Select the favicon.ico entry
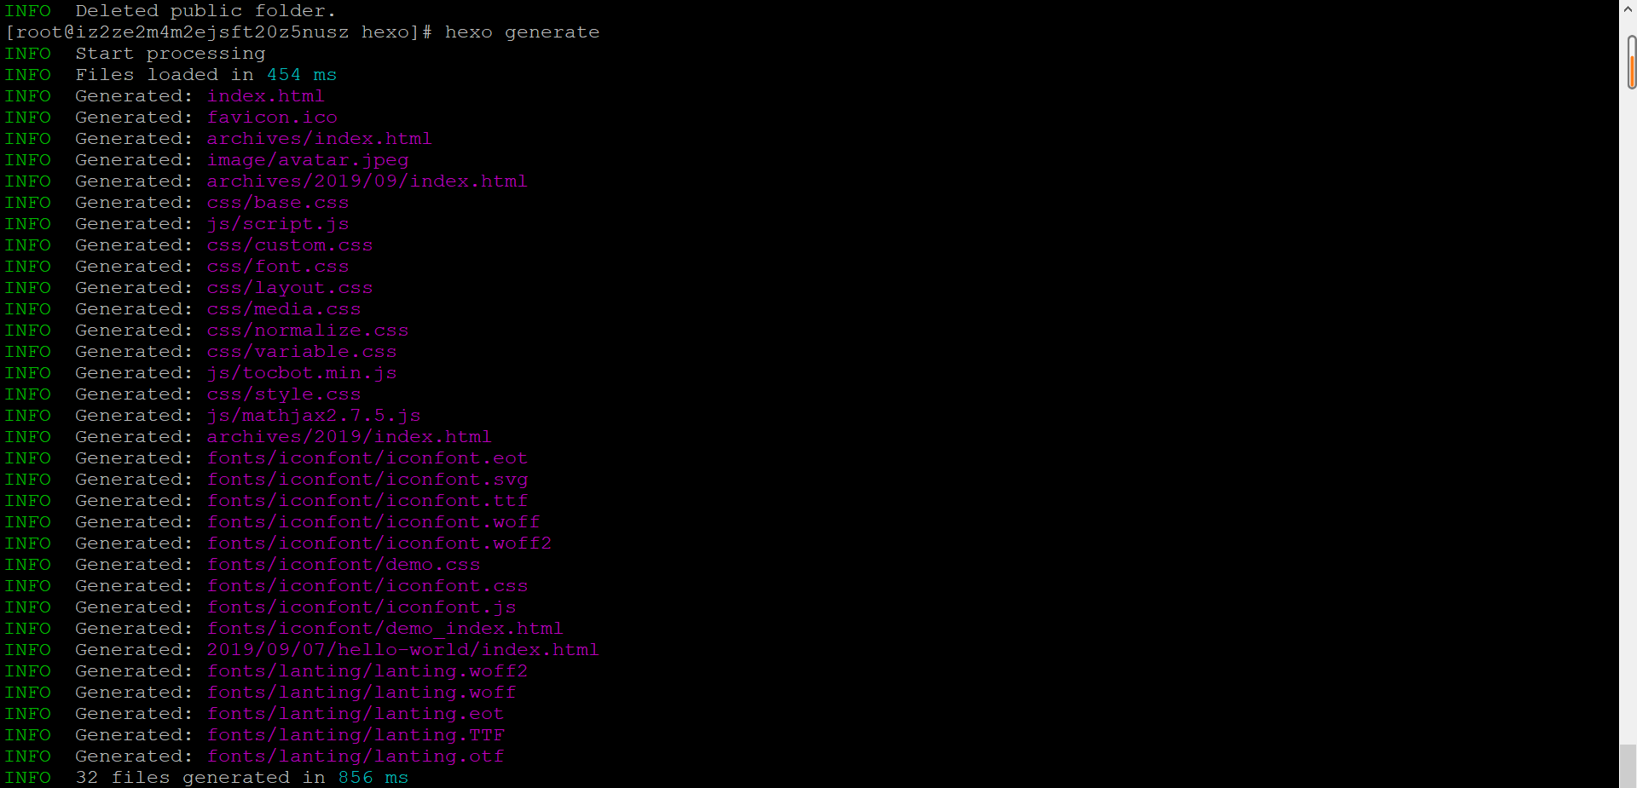The height and width of the screenshot is (788, 1637). [271, 117]
